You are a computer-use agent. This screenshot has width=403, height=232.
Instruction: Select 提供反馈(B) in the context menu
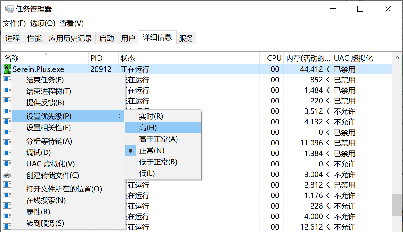[x=68, y=103]
